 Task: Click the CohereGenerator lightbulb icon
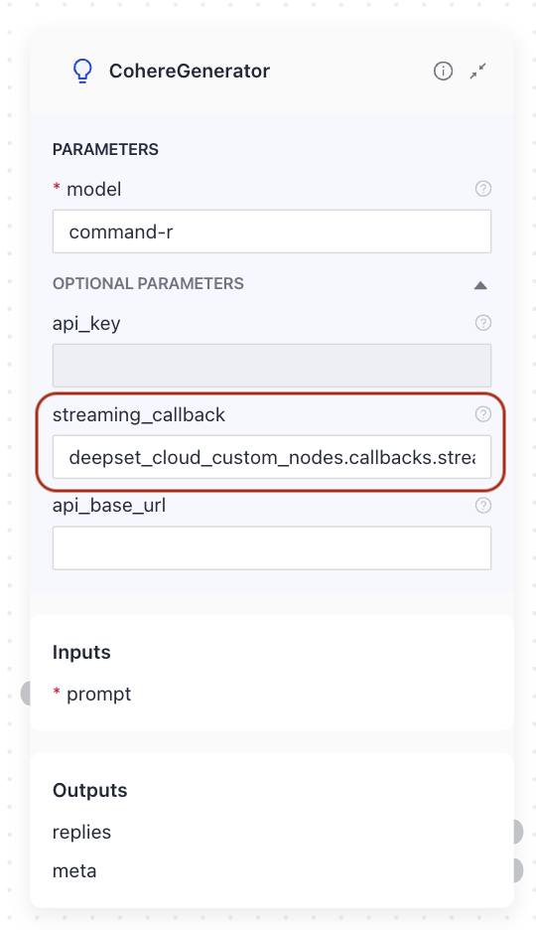82,72
